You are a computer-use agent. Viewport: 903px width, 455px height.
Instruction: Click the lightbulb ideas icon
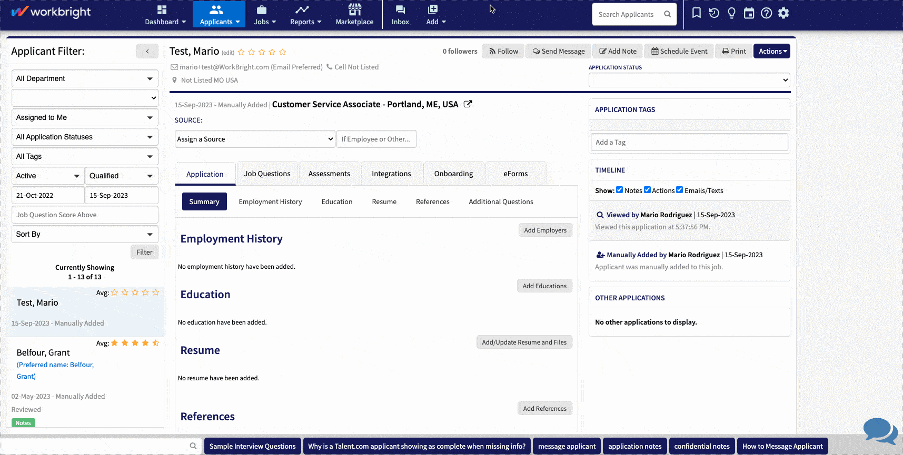(731, 13)
